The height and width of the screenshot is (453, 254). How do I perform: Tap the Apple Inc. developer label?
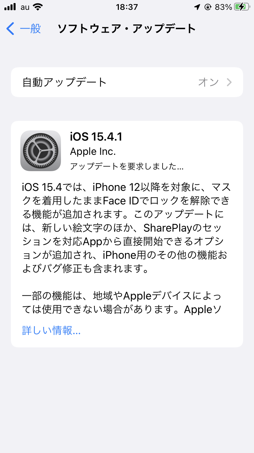(x=93, y=151)
